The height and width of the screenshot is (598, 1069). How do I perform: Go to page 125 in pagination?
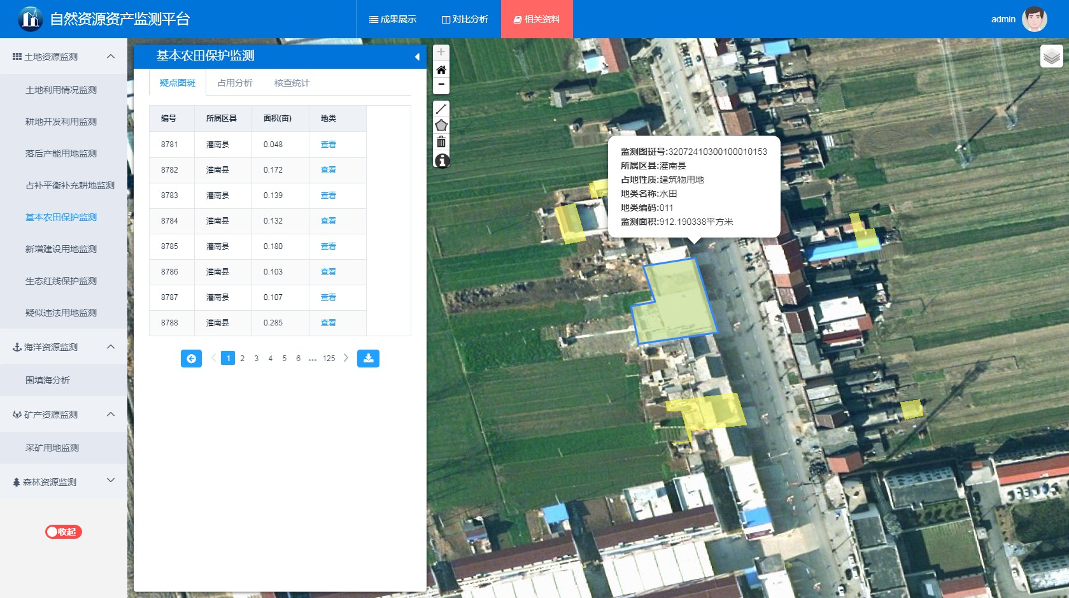click(x=329, y=359)
